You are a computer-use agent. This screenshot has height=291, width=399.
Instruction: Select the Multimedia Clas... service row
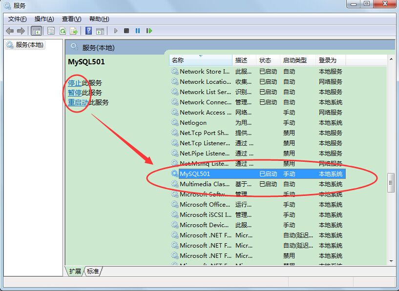click(x=258, y=184)
